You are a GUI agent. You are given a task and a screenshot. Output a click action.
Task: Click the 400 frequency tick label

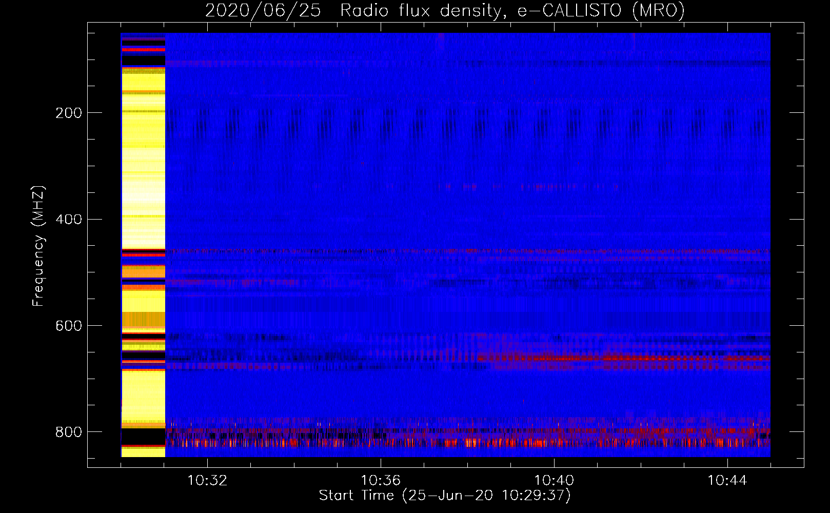pos(69,220)
